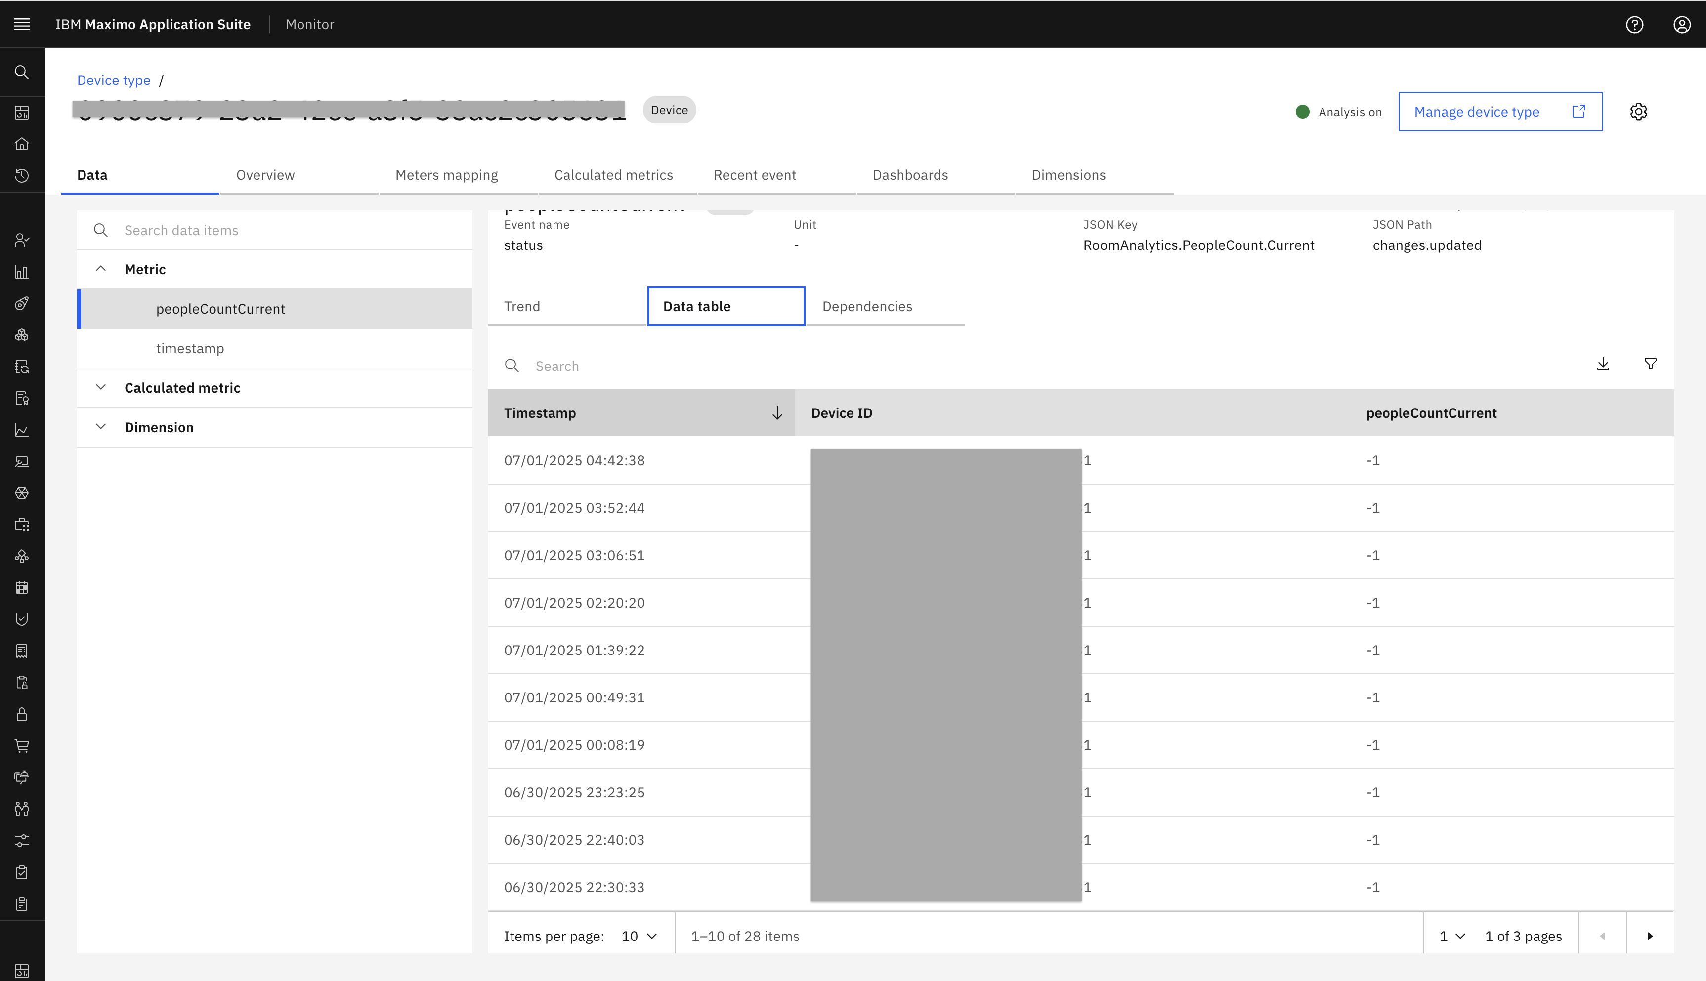
Task: Click the two people sidebar icon
Action: (22, 809)
